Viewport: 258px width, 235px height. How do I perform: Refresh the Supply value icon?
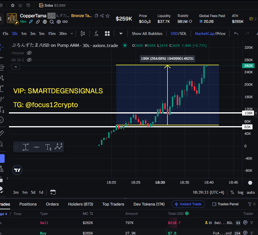(x=191, y=22)
